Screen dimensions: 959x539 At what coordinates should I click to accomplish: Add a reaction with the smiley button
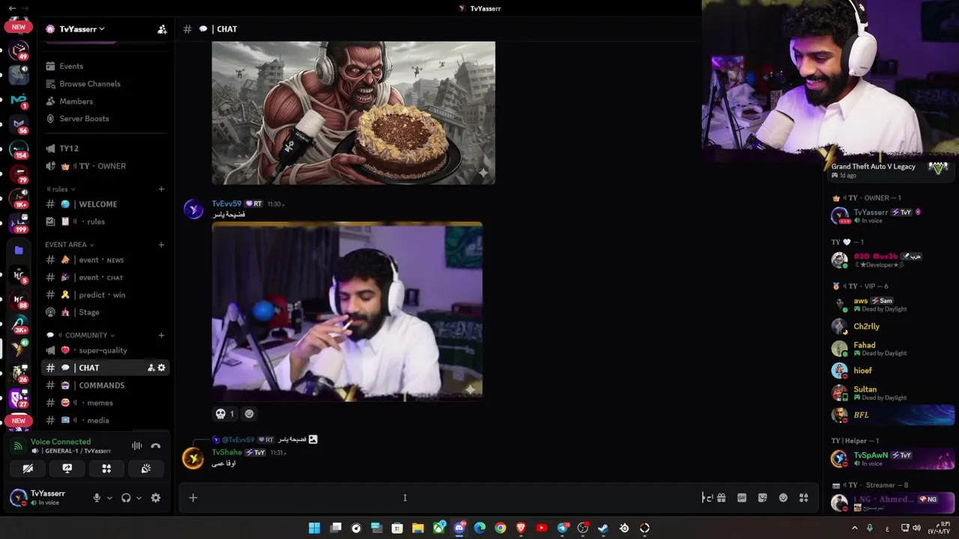249,413
